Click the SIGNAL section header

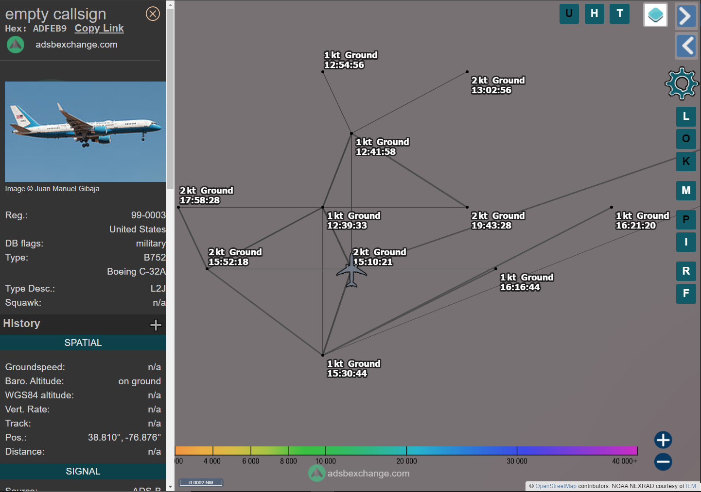83,471
